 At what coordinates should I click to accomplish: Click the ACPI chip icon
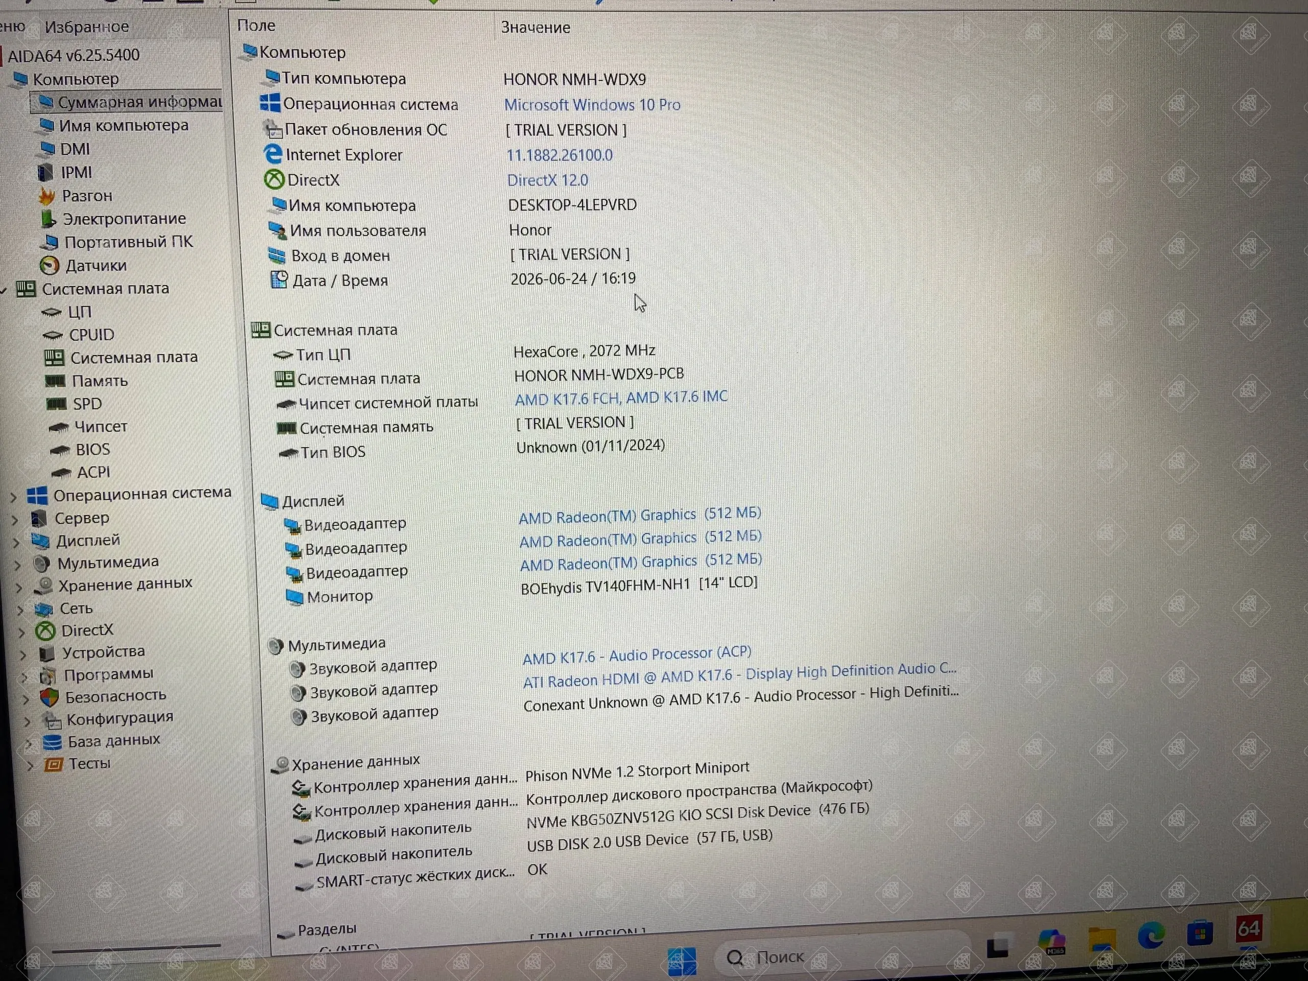(x=61, y=473)
